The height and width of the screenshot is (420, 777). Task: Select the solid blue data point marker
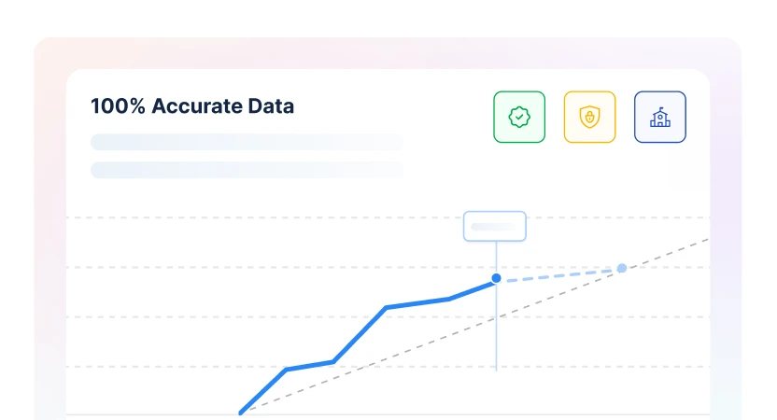click(496, 278)
